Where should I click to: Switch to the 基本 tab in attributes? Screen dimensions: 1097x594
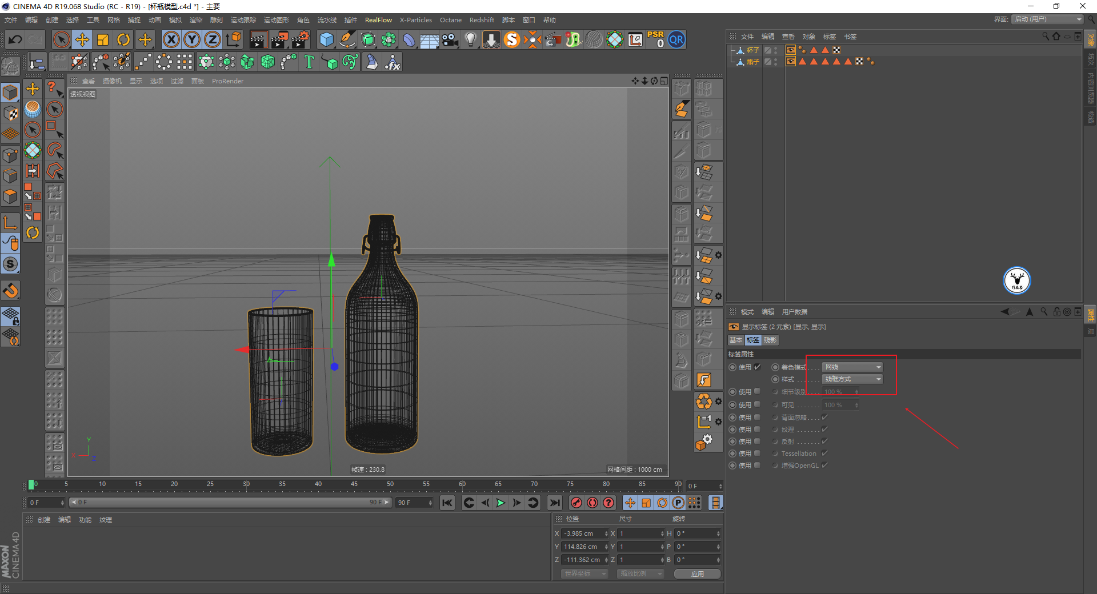tap(736, 340)
